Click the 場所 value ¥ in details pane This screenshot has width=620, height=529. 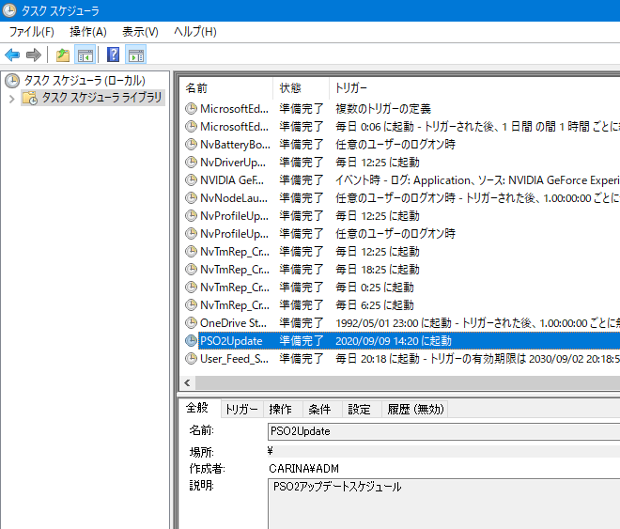tap(270, 451)
